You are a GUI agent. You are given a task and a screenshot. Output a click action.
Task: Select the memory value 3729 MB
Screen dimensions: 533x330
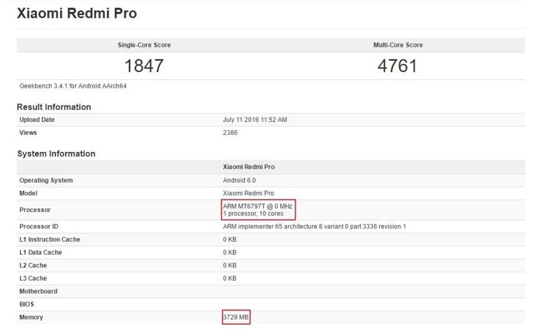pos(236,317)
